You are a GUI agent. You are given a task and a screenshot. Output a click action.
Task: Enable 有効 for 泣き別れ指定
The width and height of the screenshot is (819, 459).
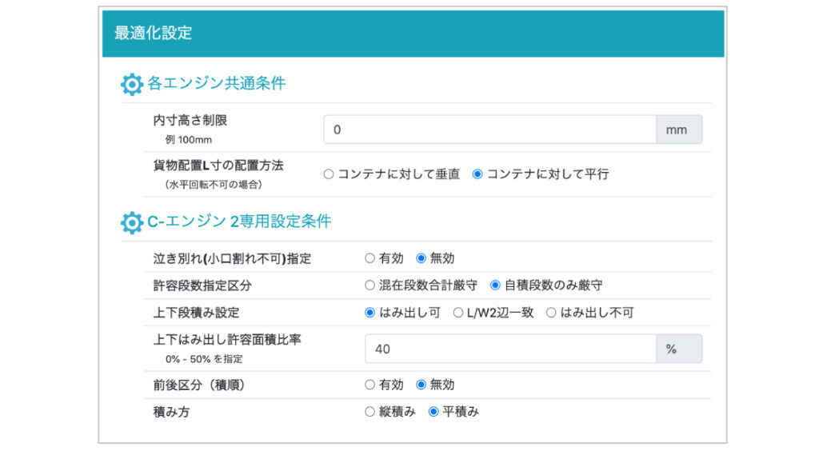coord(370,258)
